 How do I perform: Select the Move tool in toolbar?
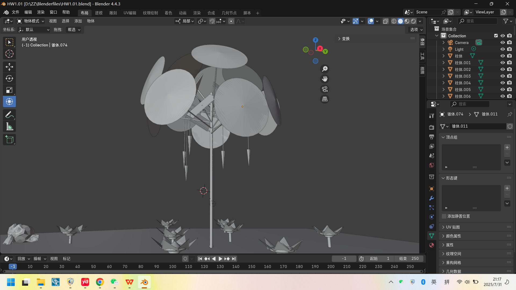pyautogui.click(x=9, y=67)
